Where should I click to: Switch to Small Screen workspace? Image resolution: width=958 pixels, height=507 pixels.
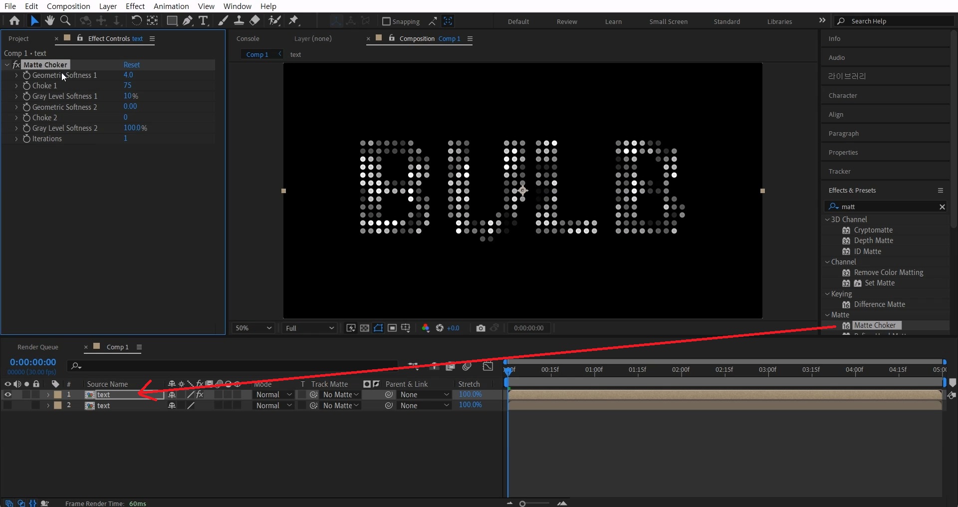668,21
